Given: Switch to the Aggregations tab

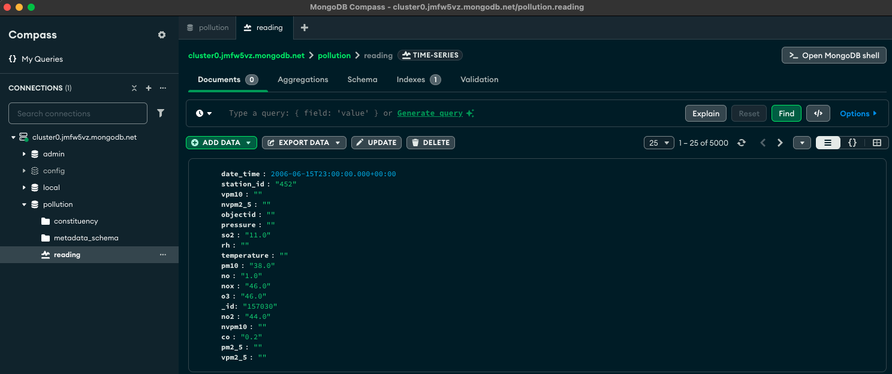Looking at the screenshot, I should coord(303,79).
